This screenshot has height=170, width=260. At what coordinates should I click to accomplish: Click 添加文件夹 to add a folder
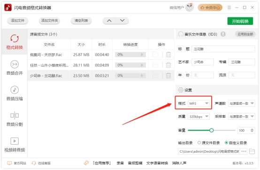pyautogui.click(x=49, y=21)
